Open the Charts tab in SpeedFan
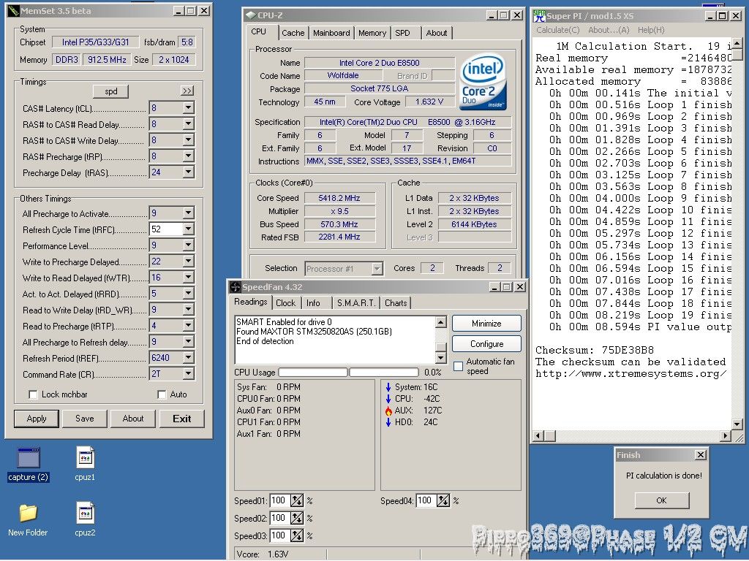The width and height of the screenshot is (749, 561). pos(396,303)
